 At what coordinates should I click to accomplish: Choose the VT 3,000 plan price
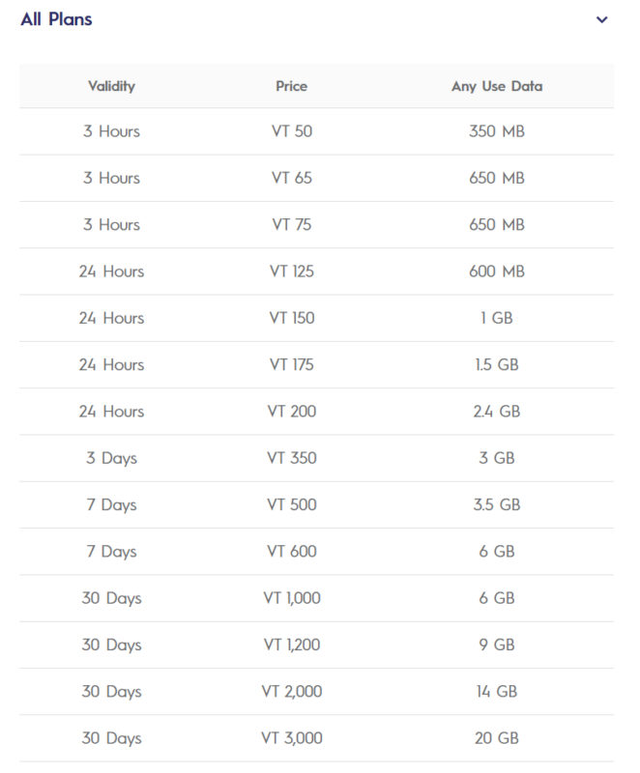pyautogui.click(x=291, y=738)
